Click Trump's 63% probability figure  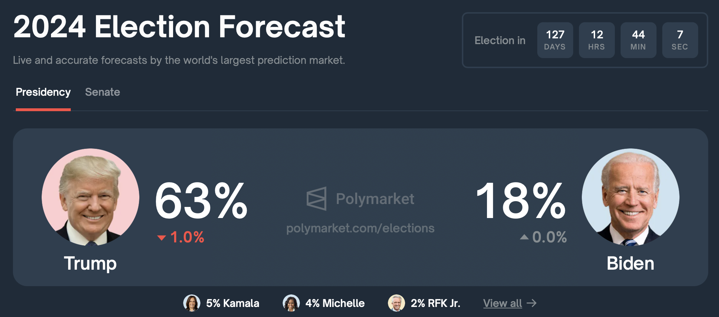[x=201, y=200]
